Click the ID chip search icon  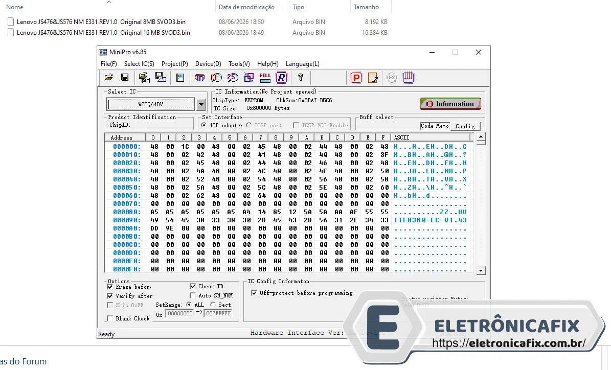click(x=199, y=78)
